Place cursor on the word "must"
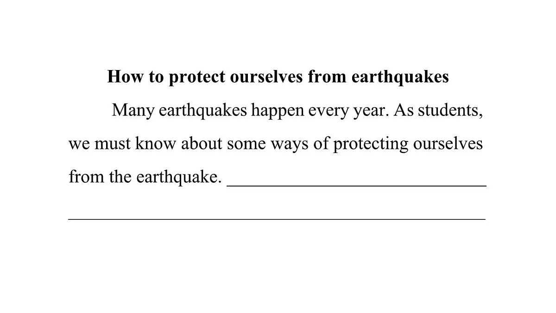Viewport: 556px width, 313px height. (112, 144)
